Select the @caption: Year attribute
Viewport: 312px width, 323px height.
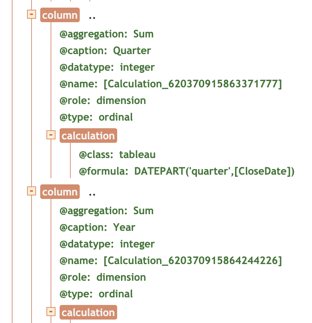(x=97, y=227)
